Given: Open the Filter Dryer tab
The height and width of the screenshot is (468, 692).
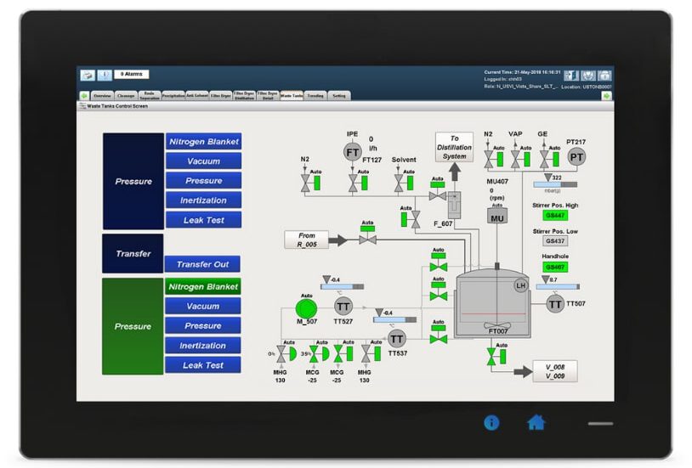Looking at the screenshot, I should 221,96.
